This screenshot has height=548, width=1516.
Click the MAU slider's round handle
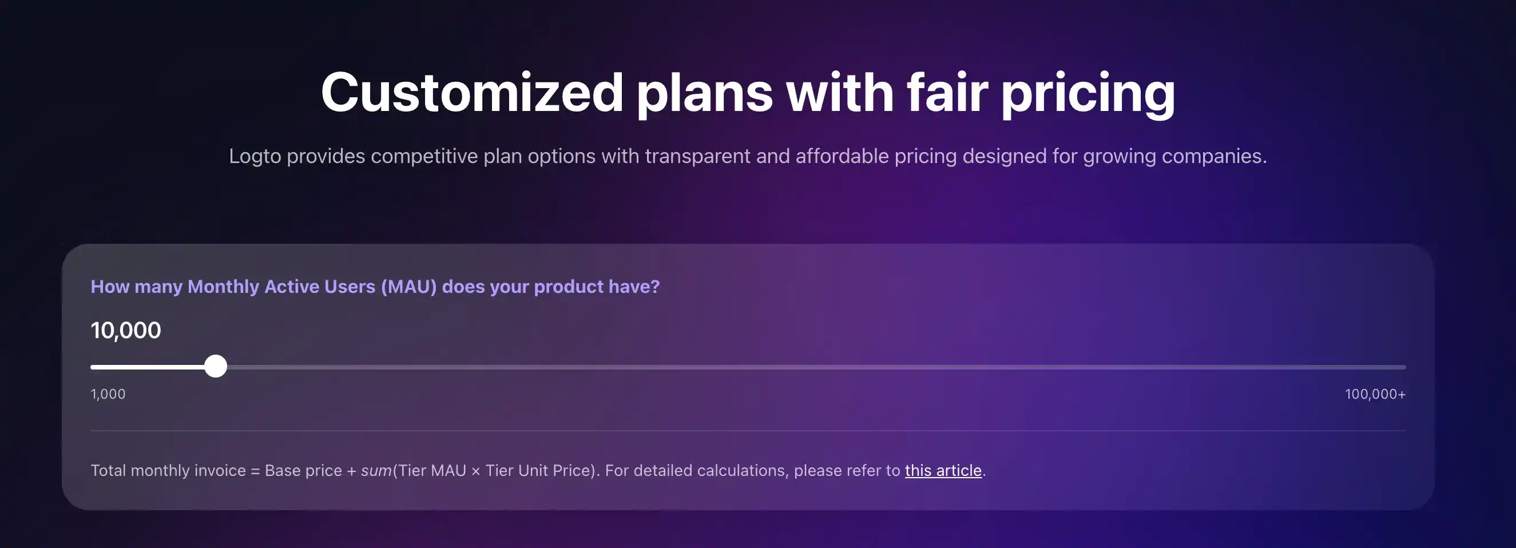tap(216, 366)
